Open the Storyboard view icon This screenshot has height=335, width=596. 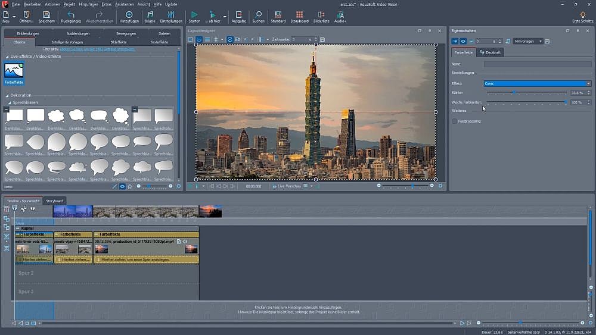point(299,14)
